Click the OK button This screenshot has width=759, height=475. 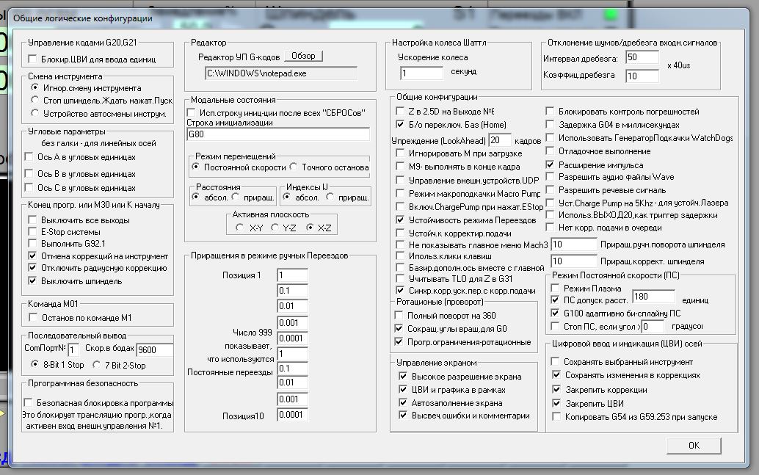[694, 446]
